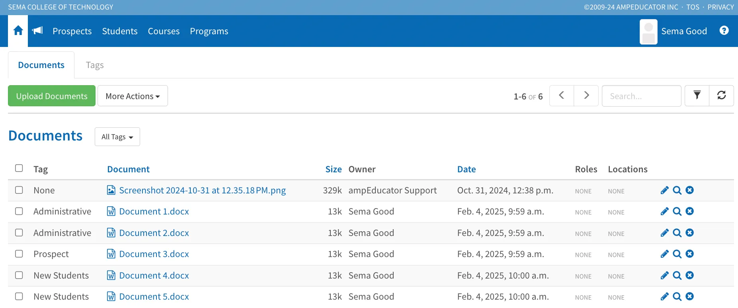The height and width of the screenshot is (308, 738).
Task: Open the filter funnel icon
Action: pos(697,96)
